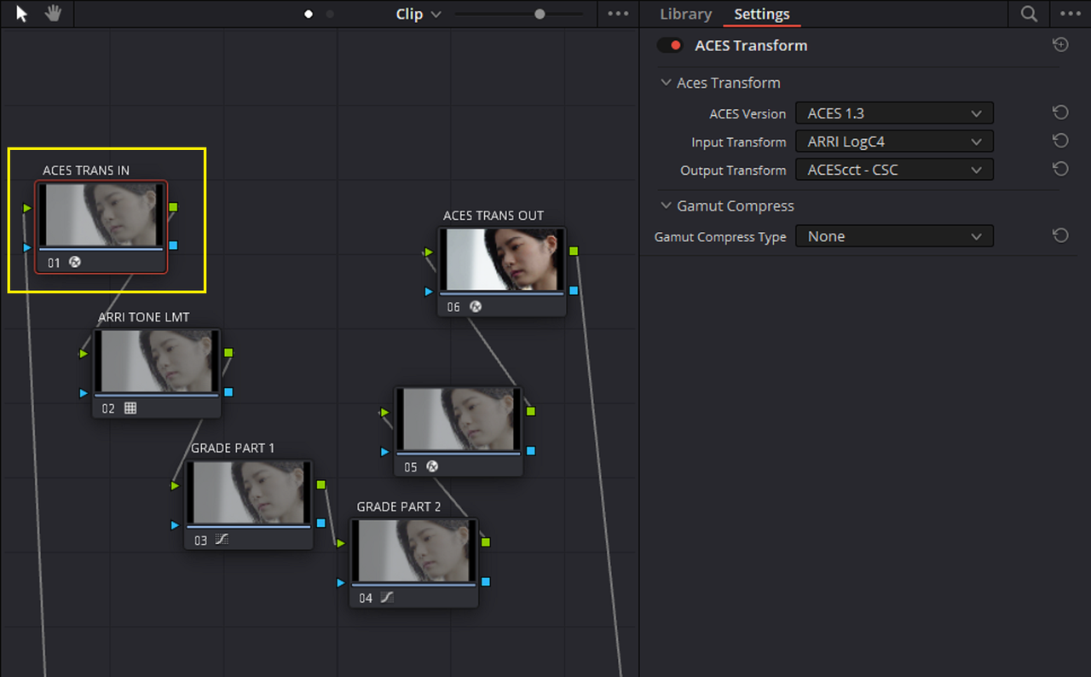This screenshot has width=1091, height=677.
Task: Collapse the Gamut Compress section
Action: (666, 205)
